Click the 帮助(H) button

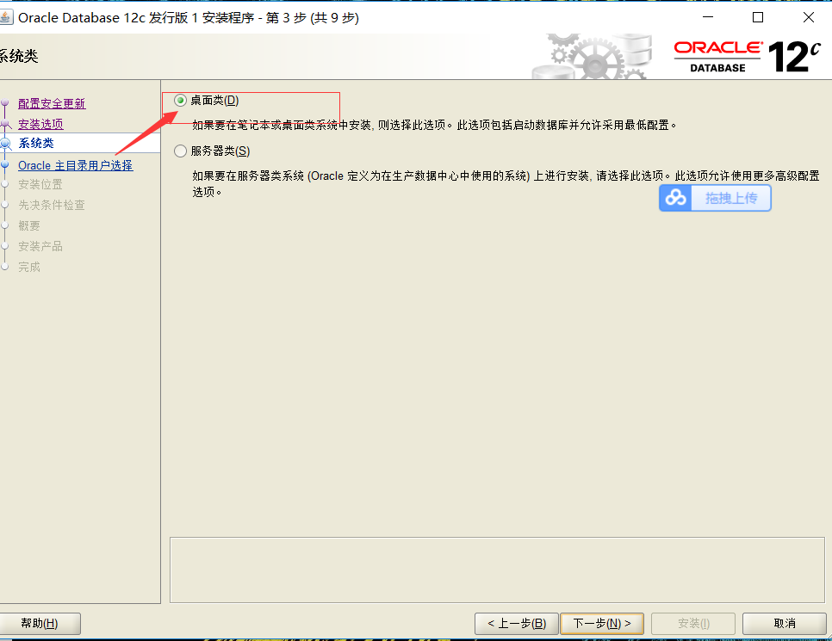click(40, 624)
